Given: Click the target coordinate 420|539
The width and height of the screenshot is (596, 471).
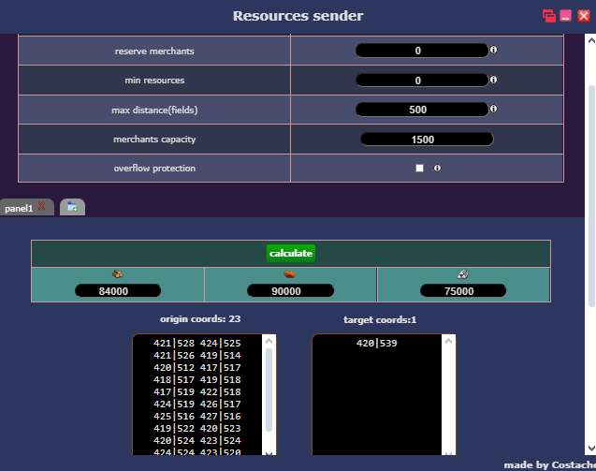Looking at the screenshot, I should coord(377,343).
